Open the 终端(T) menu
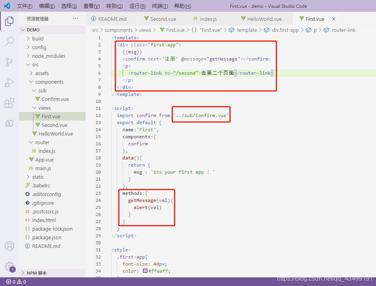This screenshot has height=286, width=376. 160,6
